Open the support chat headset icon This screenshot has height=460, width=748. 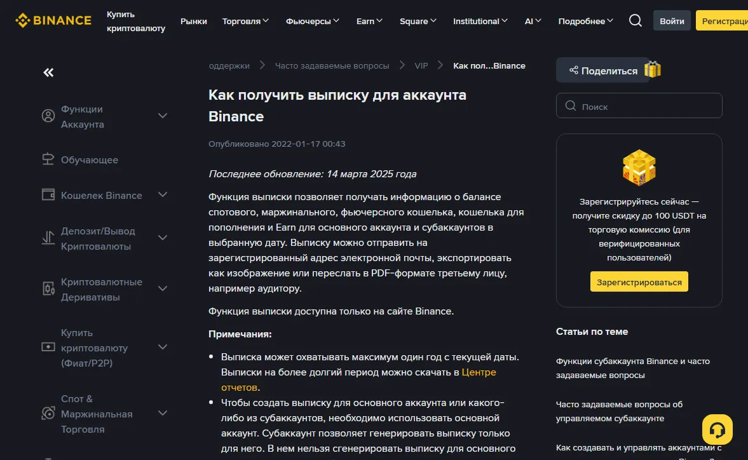point(717,430)
